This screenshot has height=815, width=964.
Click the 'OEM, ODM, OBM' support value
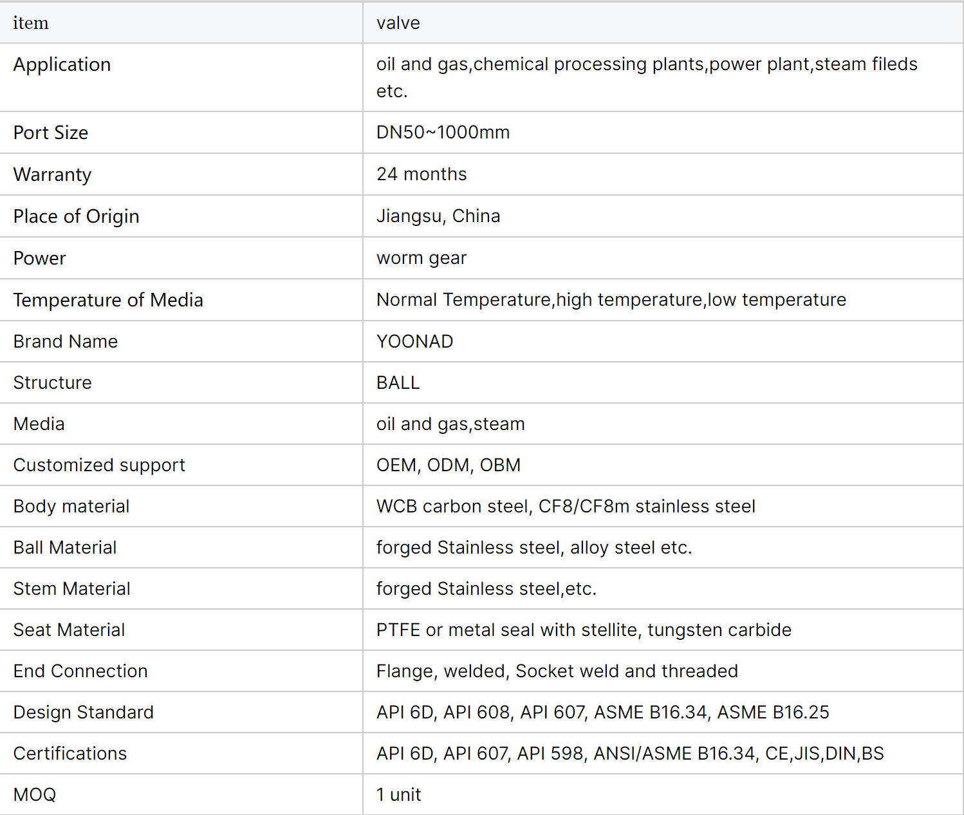[x=449, y=465]
